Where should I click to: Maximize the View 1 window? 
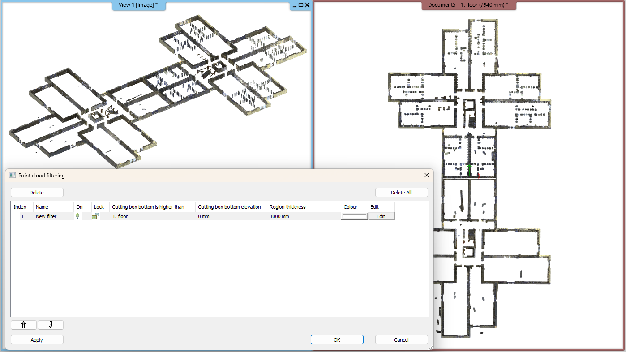301,5
